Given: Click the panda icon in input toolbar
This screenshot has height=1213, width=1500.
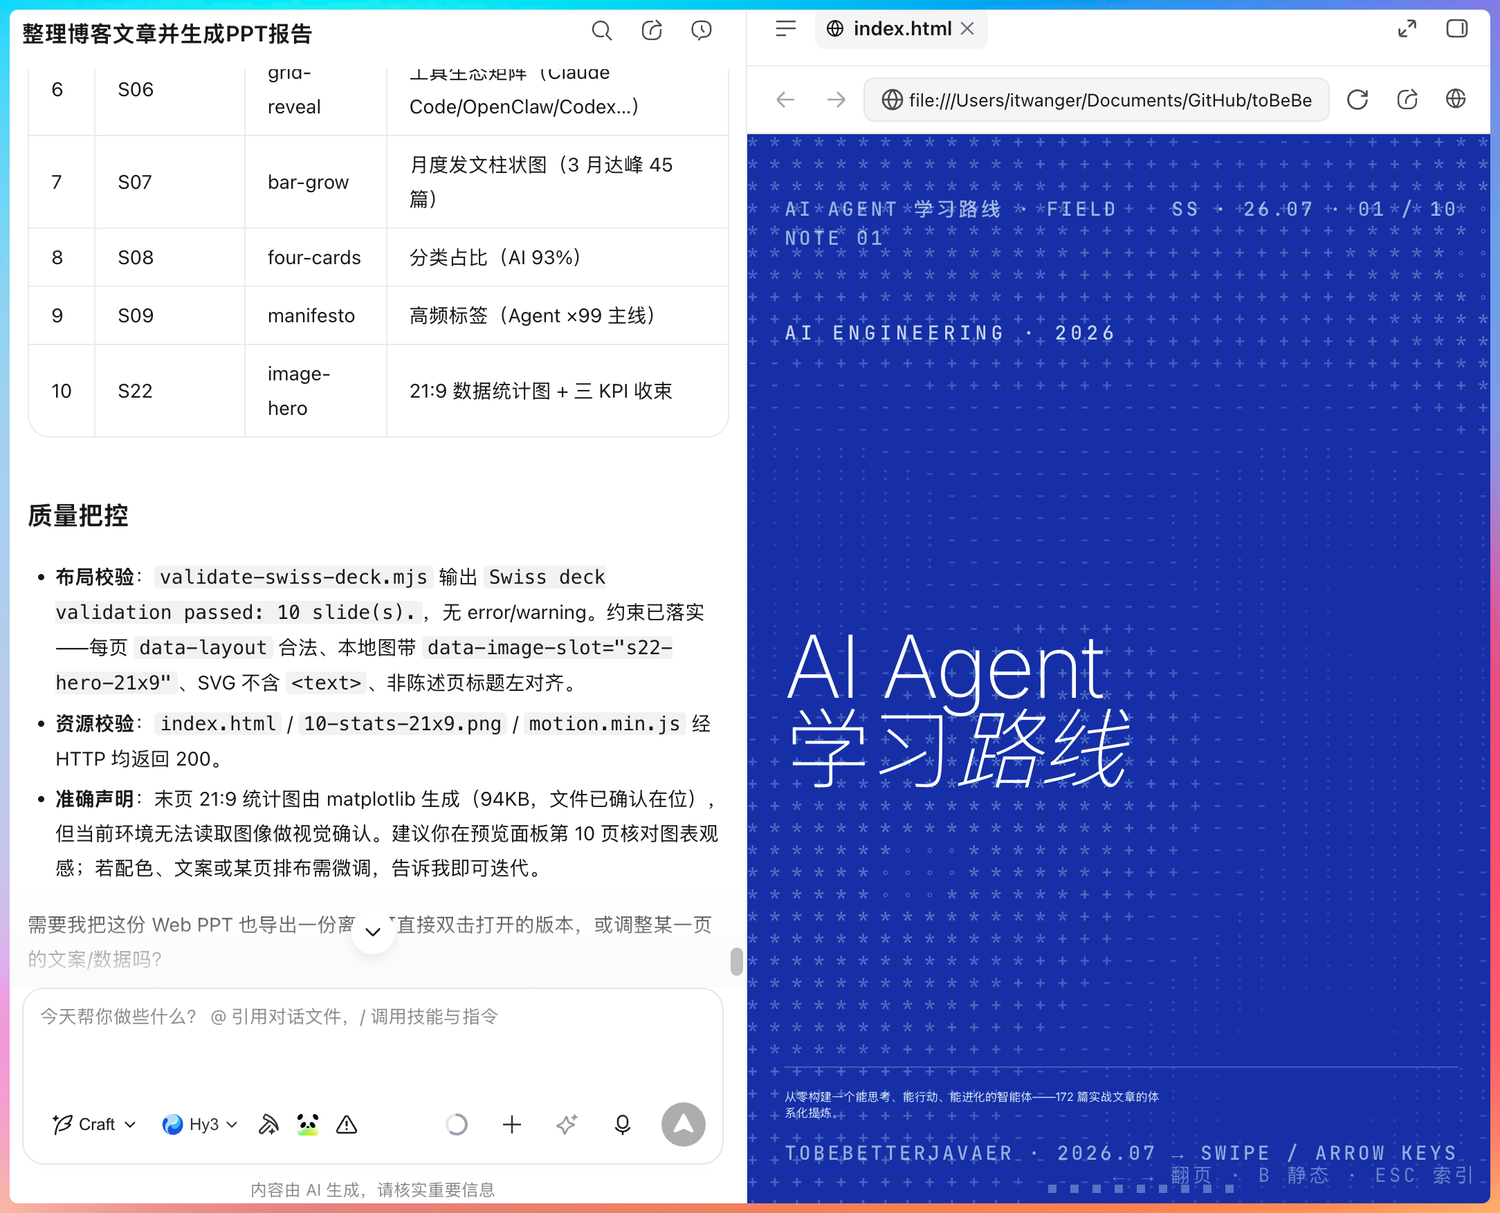Looking at the screenshot, I should tap(308, 1124).
